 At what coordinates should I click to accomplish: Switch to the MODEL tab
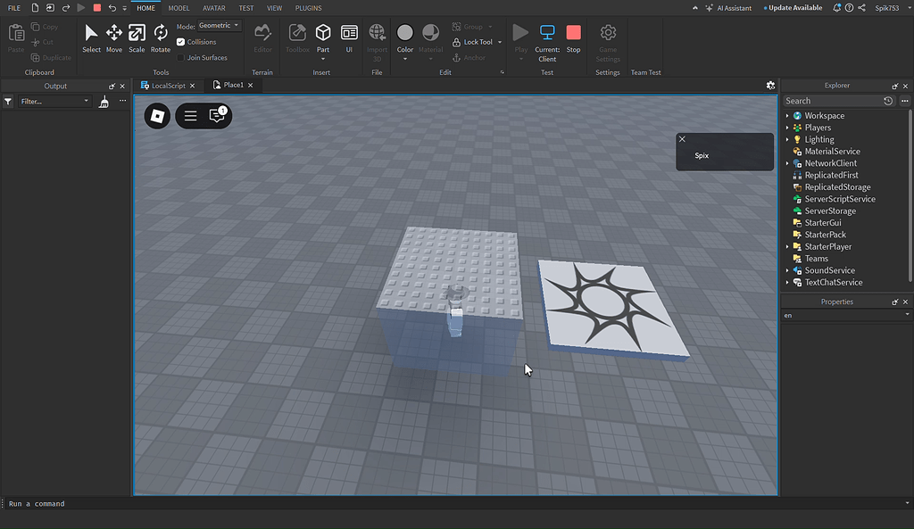pyautogui.click(x=179, y=8)
